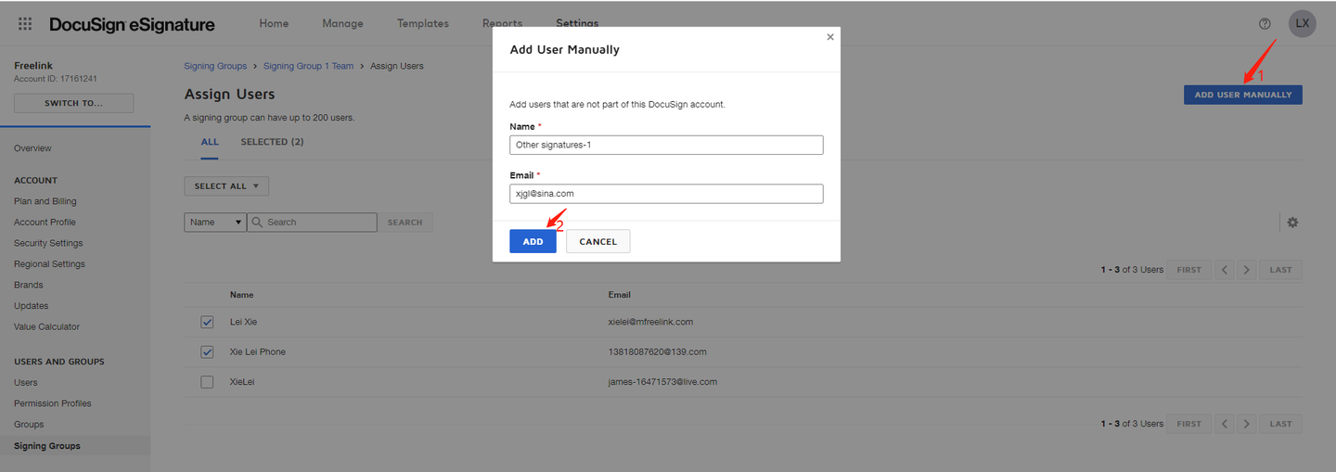Click the Lei Xie name cell

point(243,322)
